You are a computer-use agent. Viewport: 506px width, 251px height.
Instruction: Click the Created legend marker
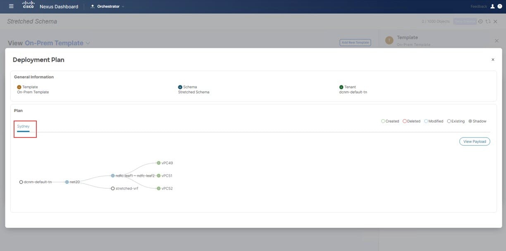(383, 121)
